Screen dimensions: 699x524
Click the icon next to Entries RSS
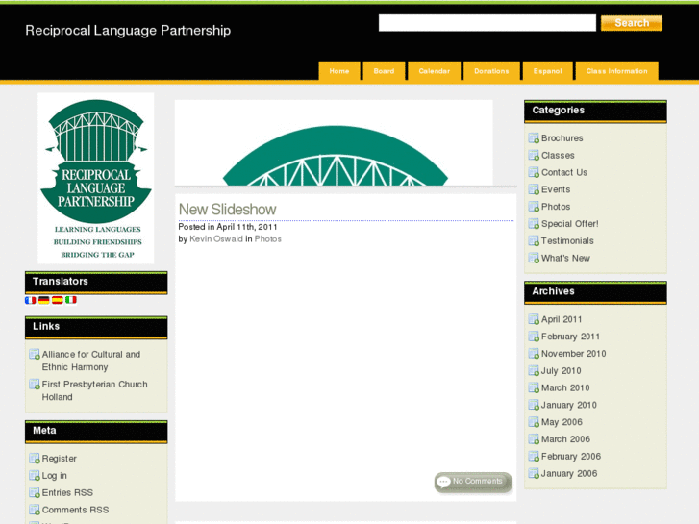[35, 493]
